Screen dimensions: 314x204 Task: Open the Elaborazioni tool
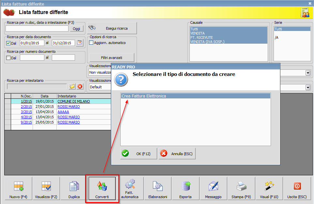pyautogui.click(x=158, y=188)
